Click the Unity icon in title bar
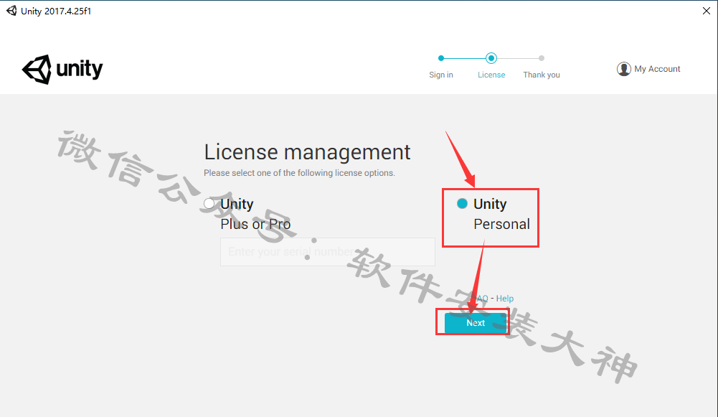 coord(11,11)
